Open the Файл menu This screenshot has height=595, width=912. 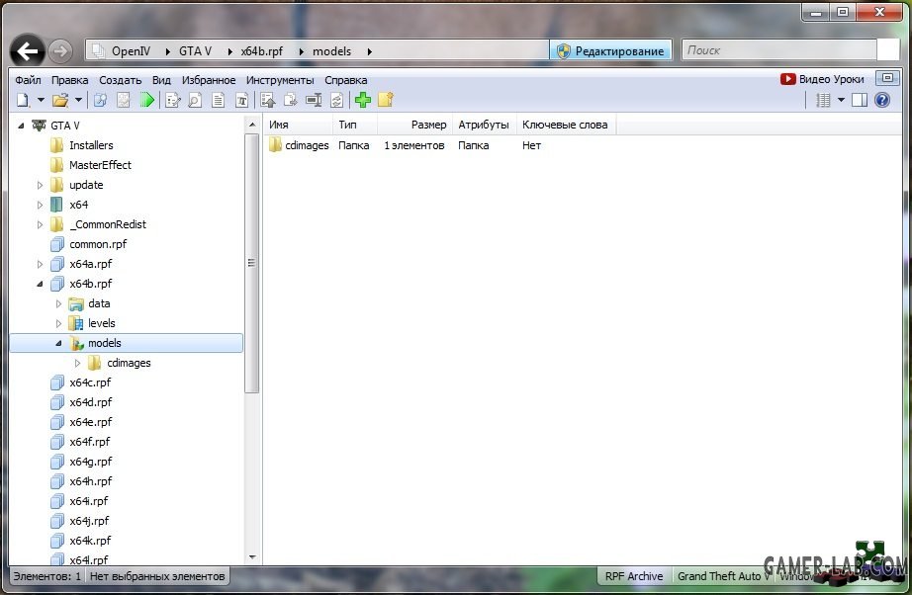point(28,80)
